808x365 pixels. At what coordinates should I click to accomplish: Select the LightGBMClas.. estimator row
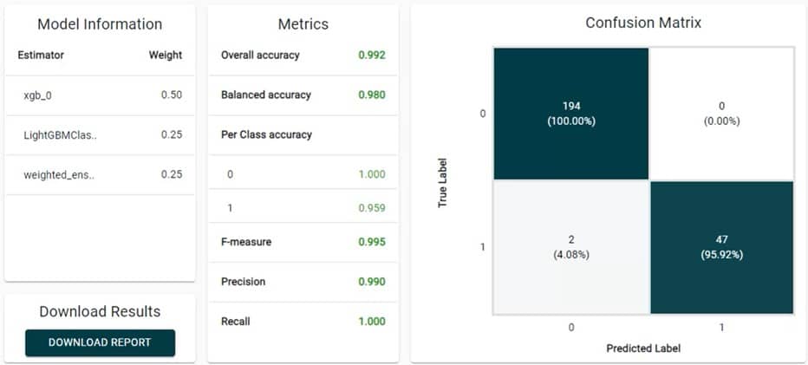click(x=100, y=134)
